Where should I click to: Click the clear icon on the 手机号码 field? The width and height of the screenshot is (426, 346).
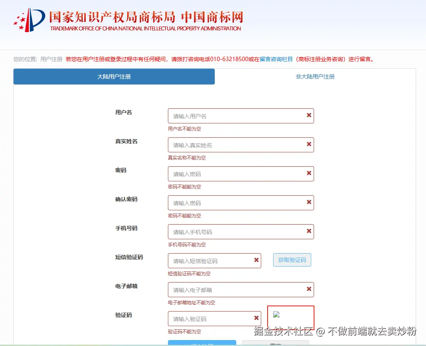click(309, 231)
